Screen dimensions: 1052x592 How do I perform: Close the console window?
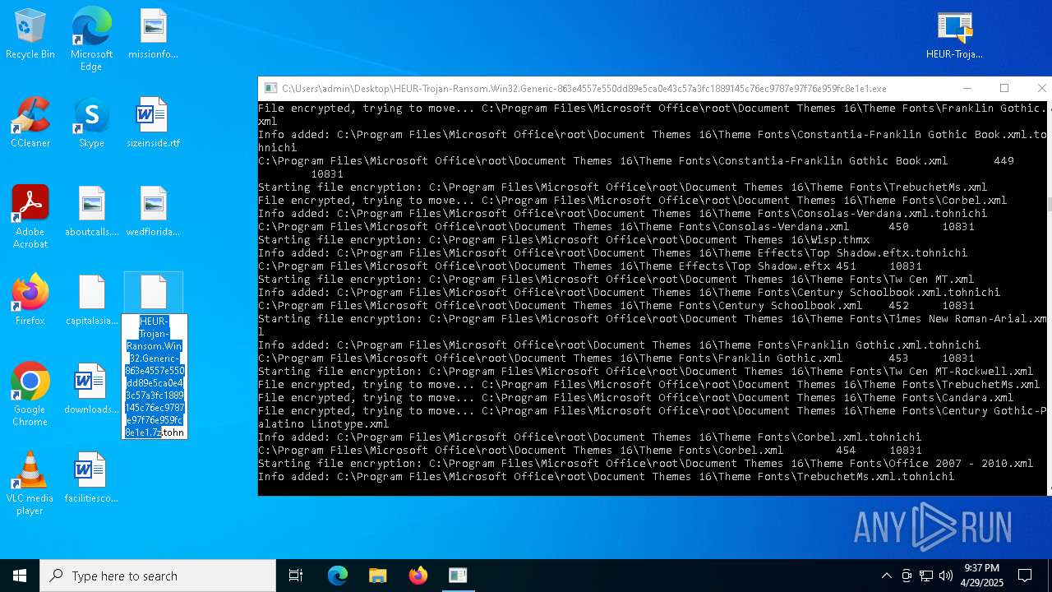(1040, 88)
